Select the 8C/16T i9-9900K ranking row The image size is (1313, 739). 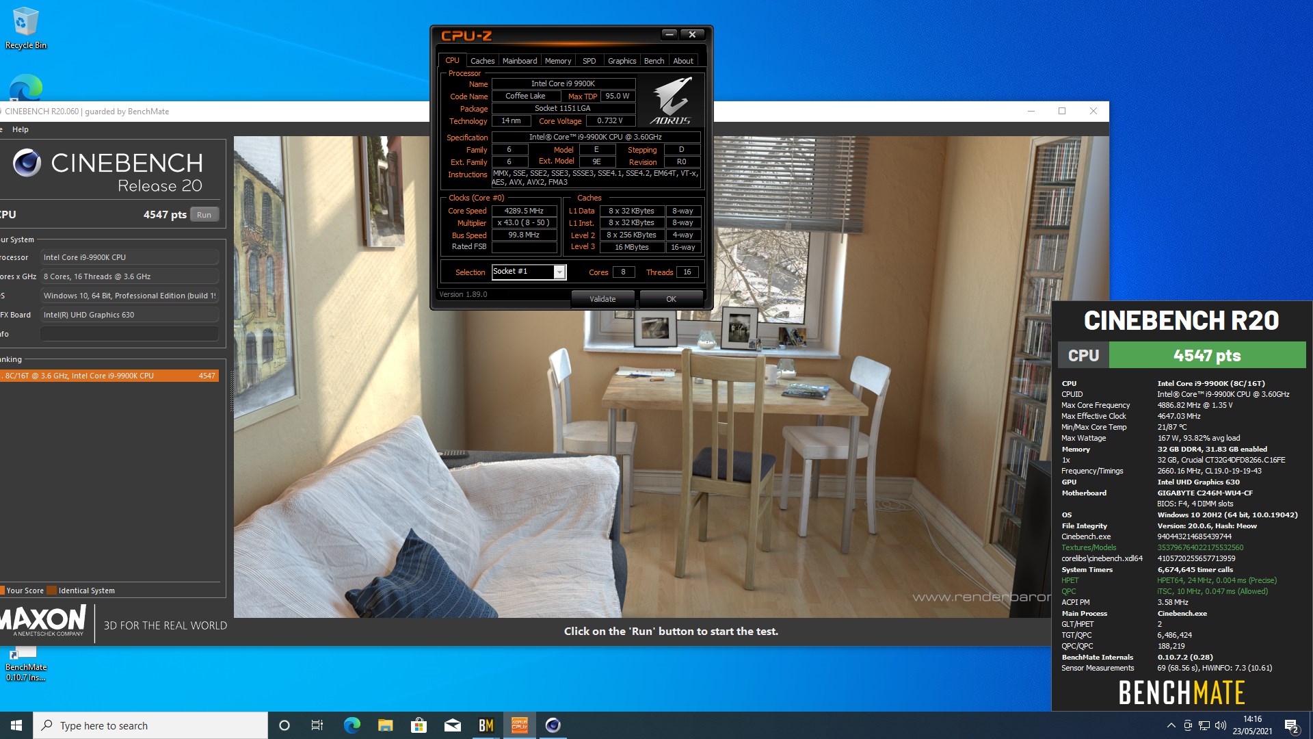pyautogui.click(x=109, y=376)
